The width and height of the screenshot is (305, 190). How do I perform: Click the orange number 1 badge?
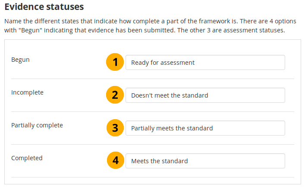(115, 62)
